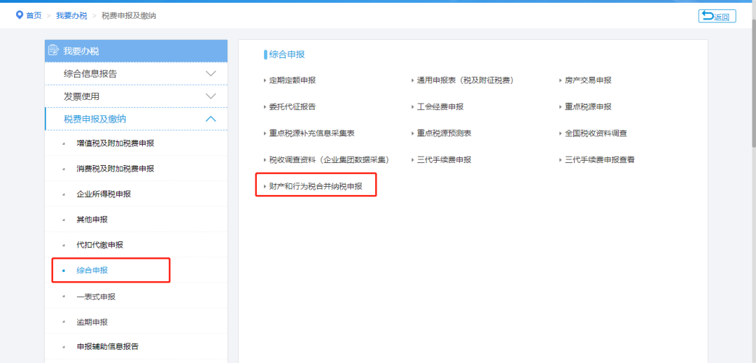Open 一表式申报 in the sidebar
This screenshot has height=363, width=756.
coord(96,297)
